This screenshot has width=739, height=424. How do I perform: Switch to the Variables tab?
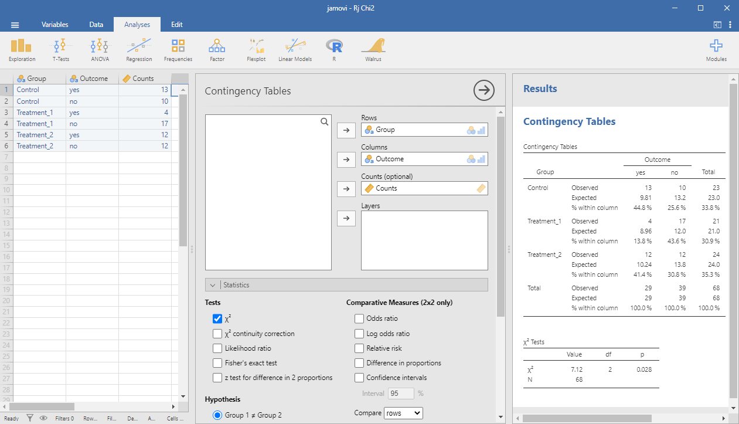tap(55, 25)
